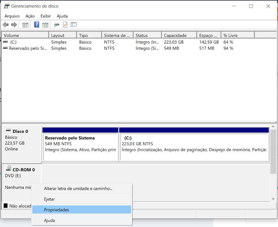Maximize the Gerenciamento de disco window
The width and height of the screenshot is (278, 227).
click(251, 6)
